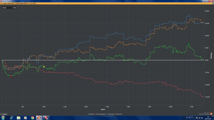Click the $20,00 y-axis value
This screenshot has width=214, height=120.
coord(207,11)
